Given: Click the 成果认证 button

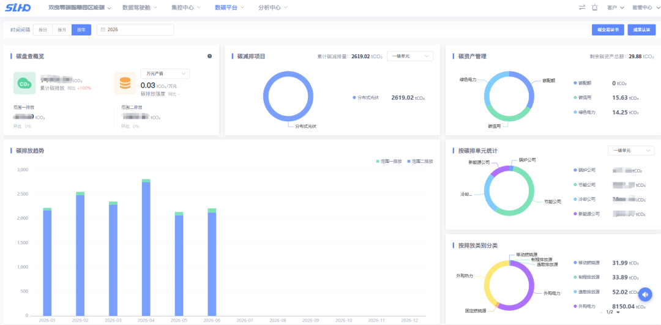Looking at the screenshot, I should point(641,30).
